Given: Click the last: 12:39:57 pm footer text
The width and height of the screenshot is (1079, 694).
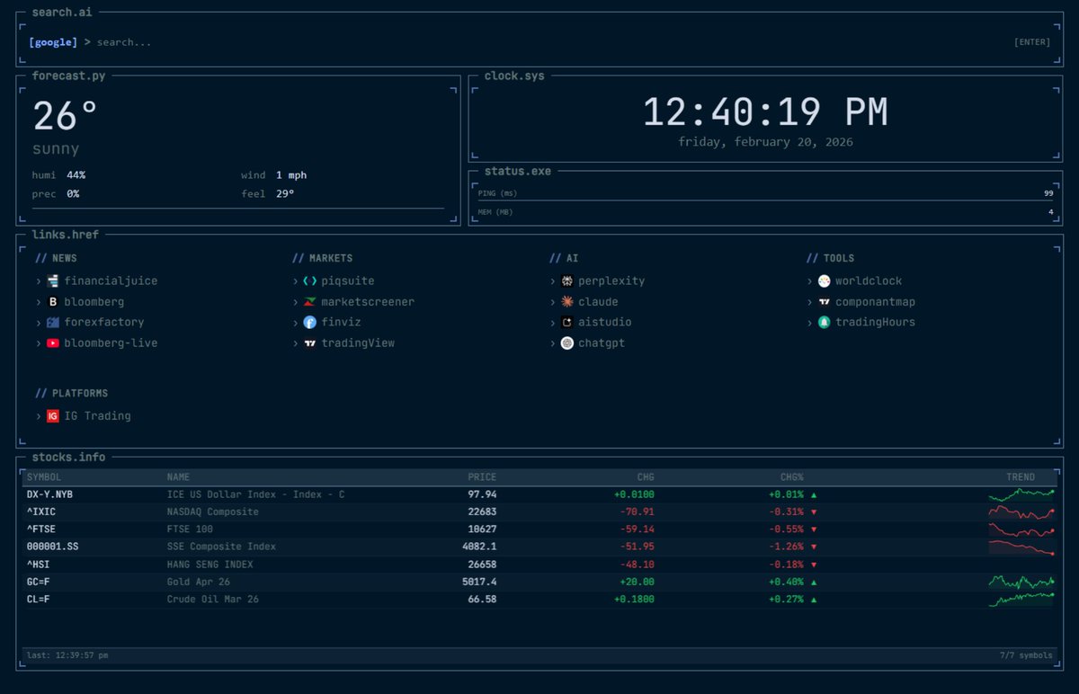Looking at the screenshot, I should (67, 655).
